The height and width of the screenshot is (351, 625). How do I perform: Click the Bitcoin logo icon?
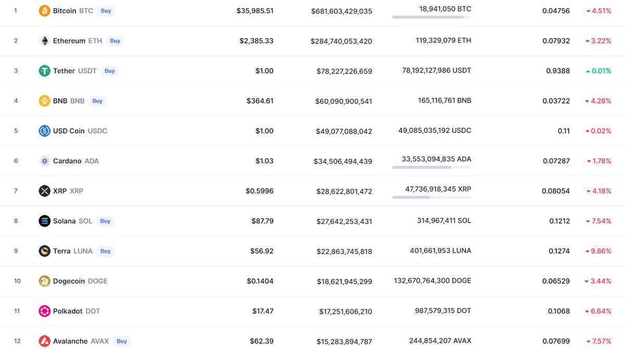click(x=44, y=10)
